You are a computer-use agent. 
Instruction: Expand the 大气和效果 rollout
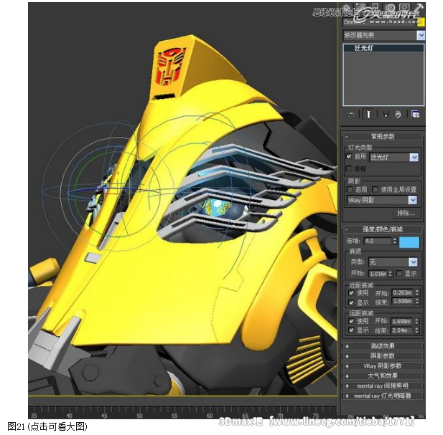(x=383, y=376)
